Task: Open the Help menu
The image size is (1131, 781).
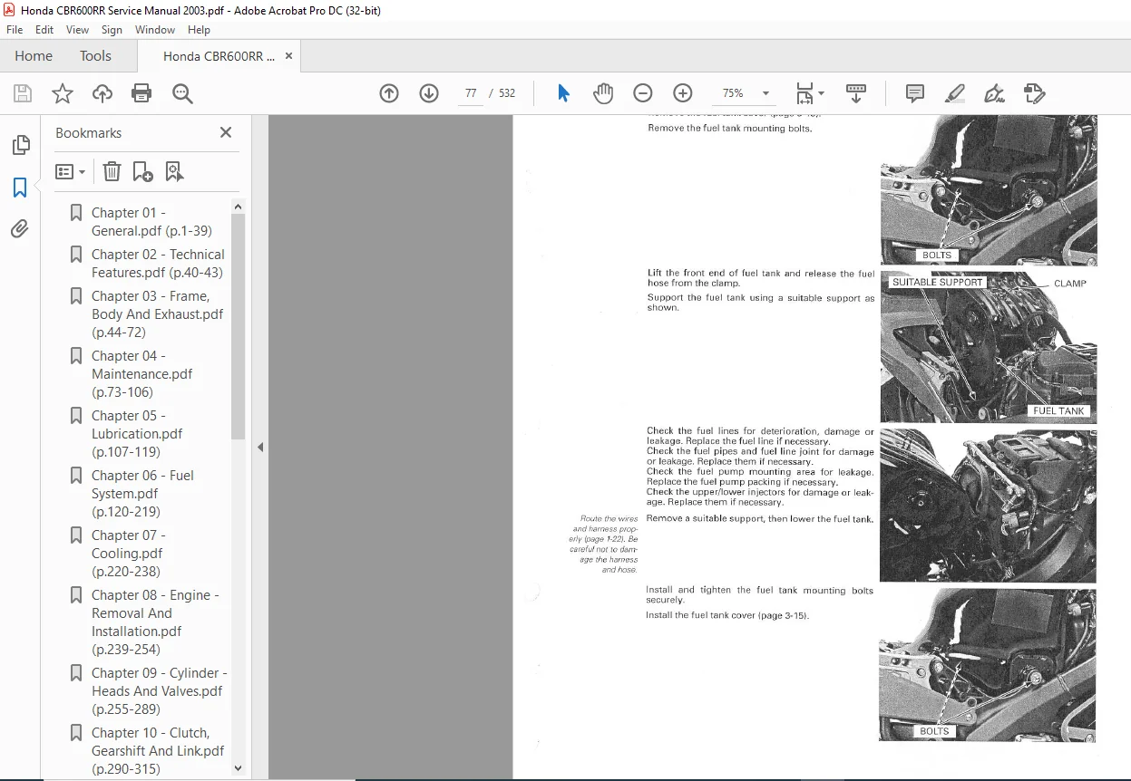Action: 199,30
